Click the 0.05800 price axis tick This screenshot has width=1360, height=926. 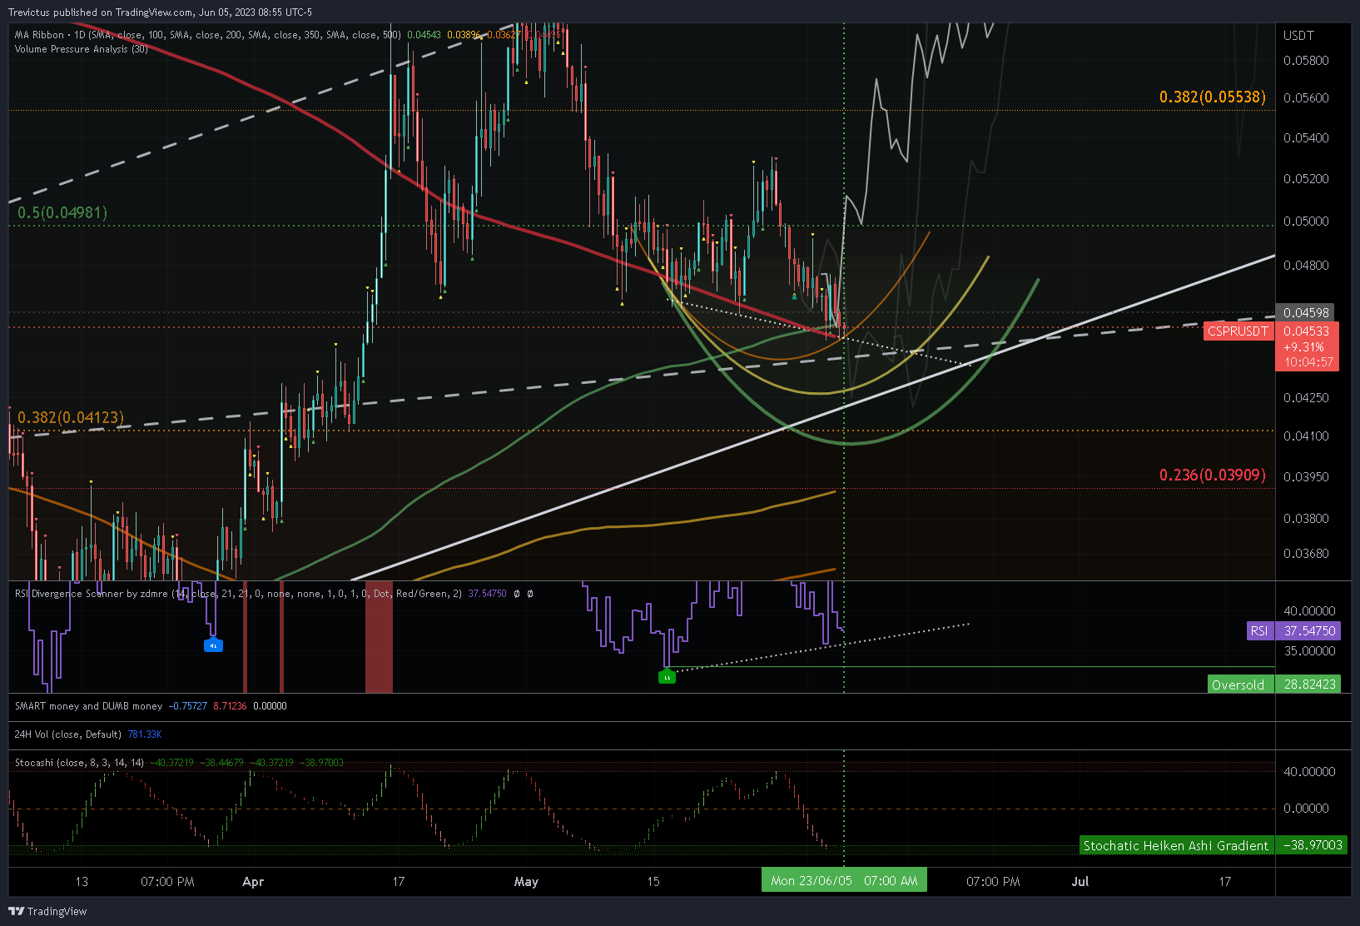point(1306,61)
